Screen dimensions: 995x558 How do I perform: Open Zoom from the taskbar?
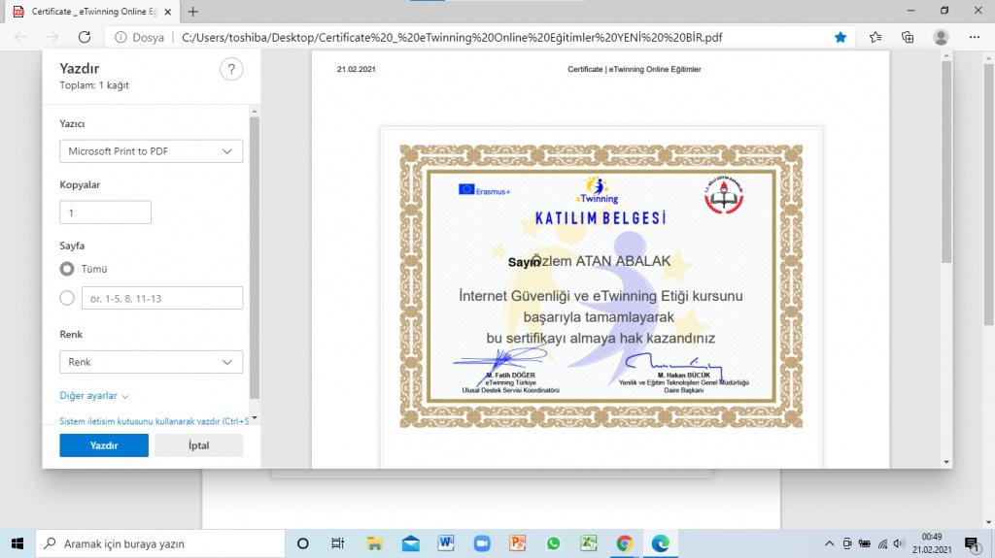pyautogui.click(x=482, y=543)
